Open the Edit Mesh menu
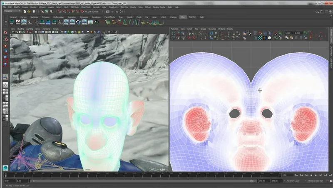Image resolution: width=333 pixels, height=188 pixels. point(75,7)
